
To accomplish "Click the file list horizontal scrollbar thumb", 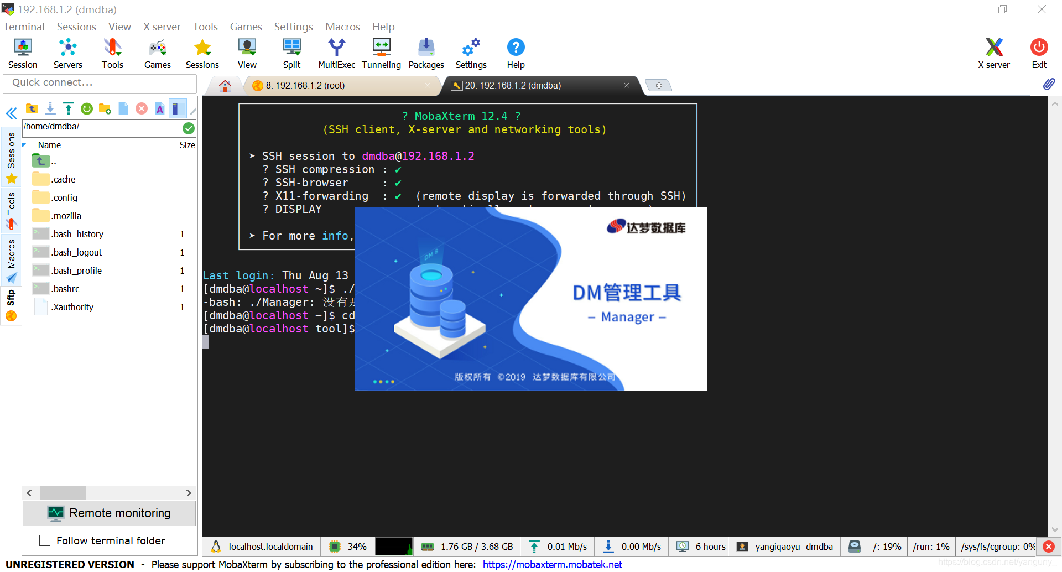I will [63, 493].
